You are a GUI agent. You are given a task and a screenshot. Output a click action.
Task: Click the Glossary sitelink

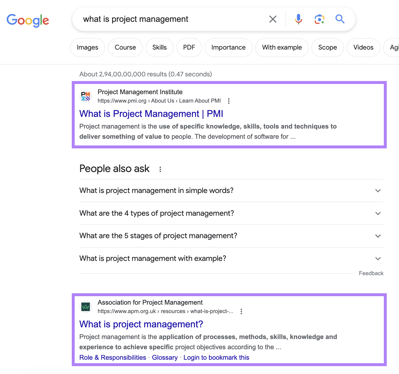pyautogui.click(x=164, y=357)
